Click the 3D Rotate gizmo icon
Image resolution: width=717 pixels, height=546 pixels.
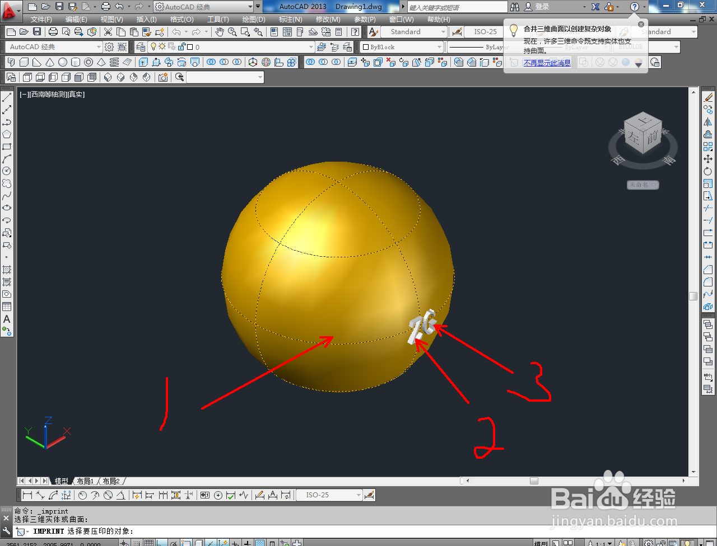coord(266,62)
